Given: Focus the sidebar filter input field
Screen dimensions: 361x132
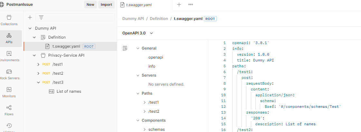Looking at the screenshot, I should 75,17.
